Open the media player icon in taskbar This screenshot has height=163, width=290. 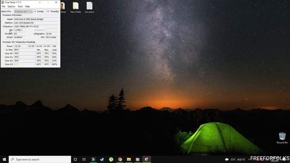click(x=138, y=159)
